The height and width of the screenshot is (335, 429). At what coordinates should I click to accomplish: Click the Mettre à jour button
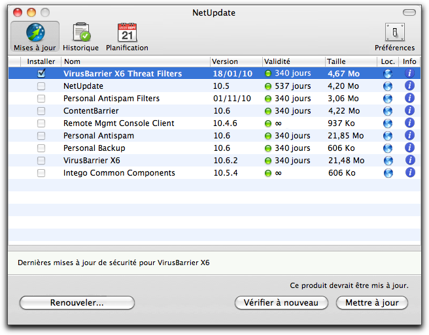coord(372,303)
